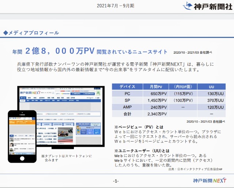Screen dimensions: 234x188
Task: Click the '（100万PV）' cell
Action: click(x=183, y=100)
